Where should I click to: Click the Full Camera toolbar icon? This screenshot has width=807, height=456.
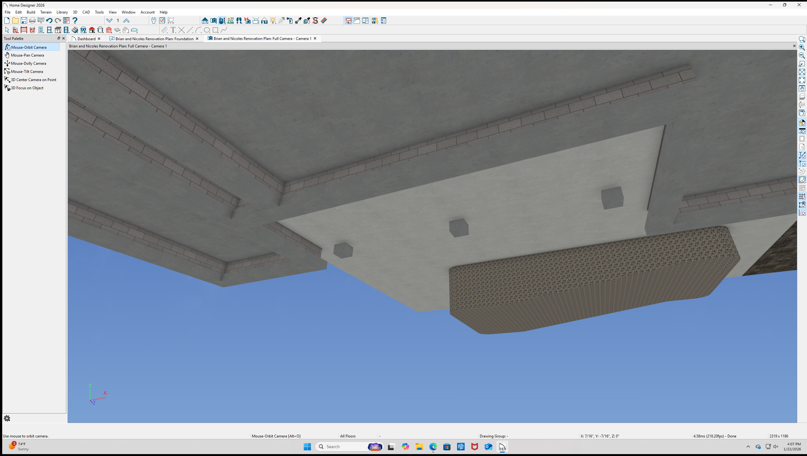click(x=213, y=21)
